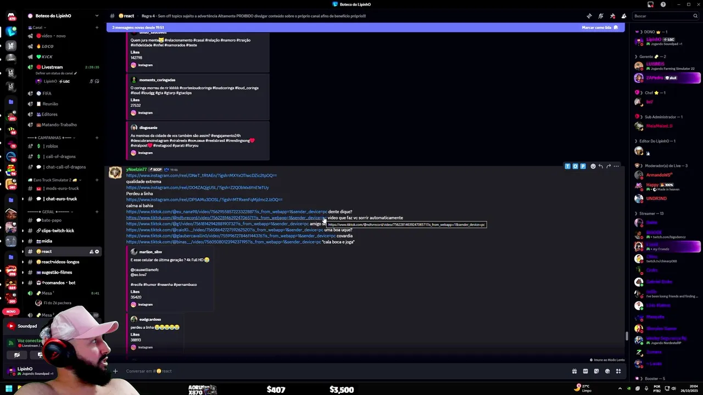Open the attachment plus button in message bar
Viewport: 703px width, 395px height.
(115, 371)
